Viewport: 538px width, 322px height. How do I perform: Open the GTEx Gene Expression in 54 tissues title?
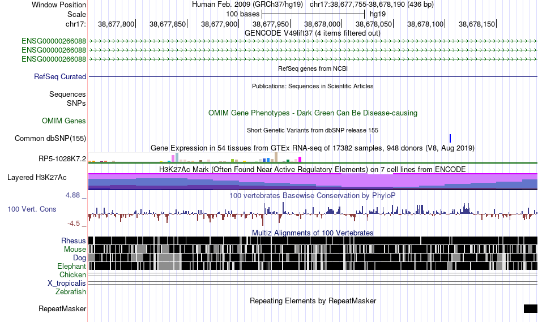click(x=313, y=148)
